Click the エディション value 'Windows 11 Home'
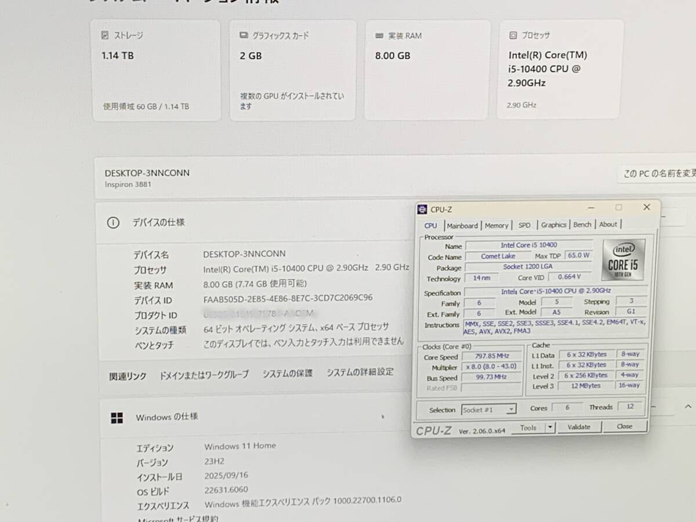 [240, 446]
